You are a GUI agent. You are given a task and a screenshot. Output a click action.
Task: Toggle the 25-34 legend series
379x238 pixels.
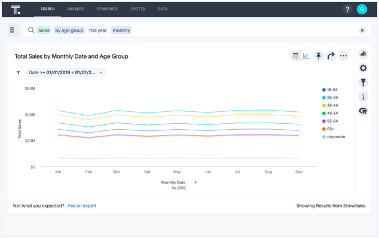click(x=330, y=97)
